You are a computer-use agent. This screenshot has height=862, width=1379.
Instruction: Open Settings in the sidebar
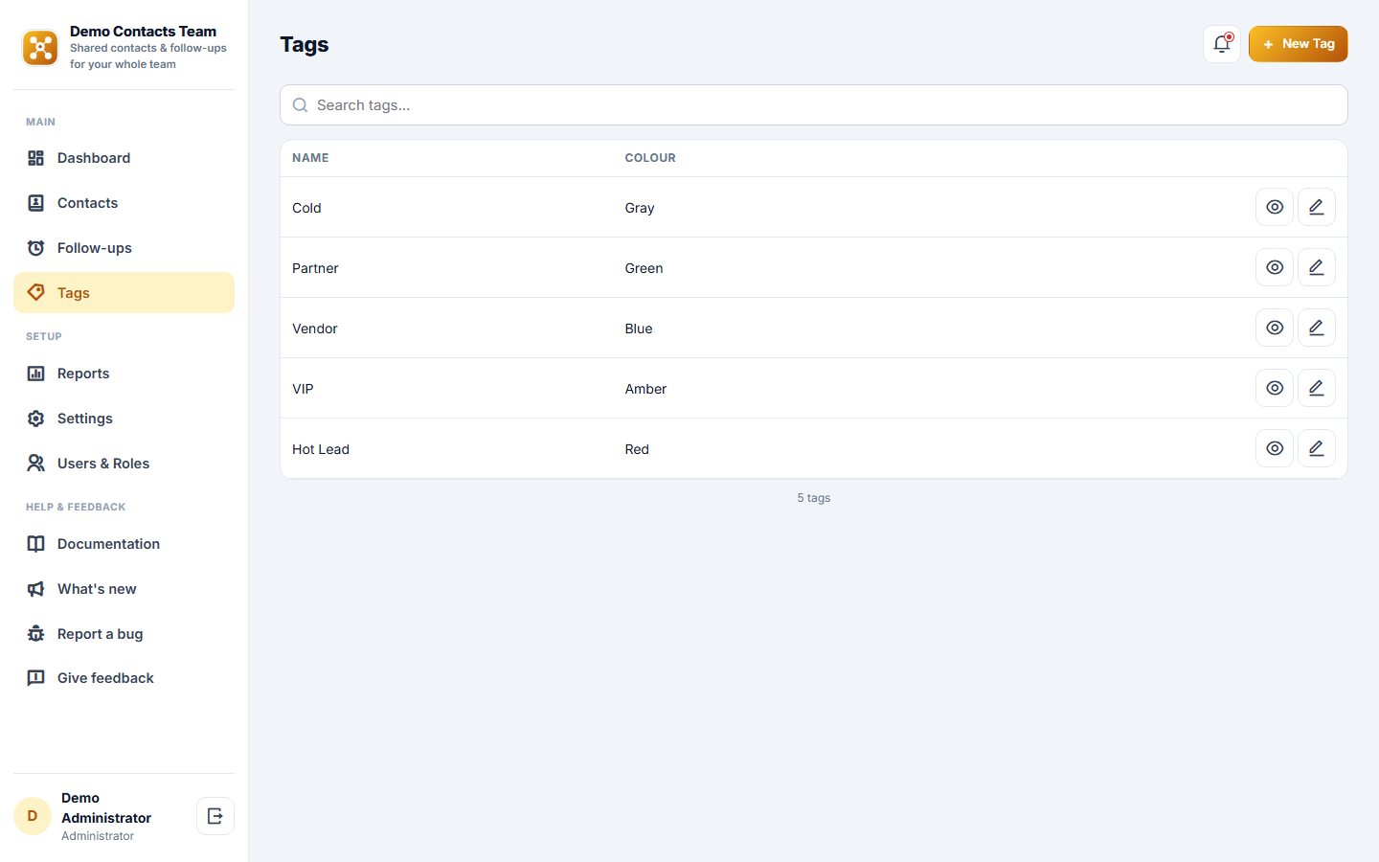tap(124, 419)
